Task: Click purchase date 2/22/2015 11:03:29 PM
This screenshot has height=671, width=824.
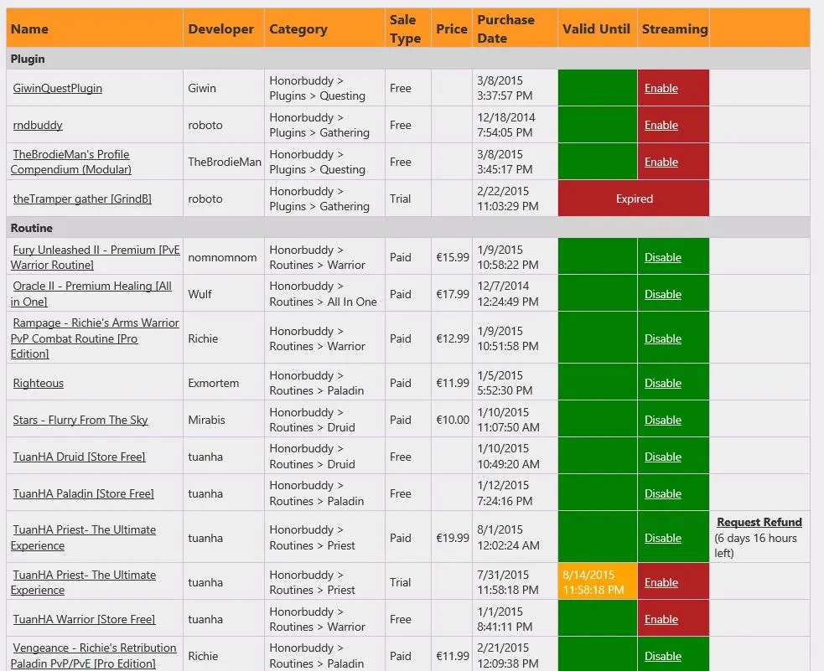Action: (x=508, y=199)
